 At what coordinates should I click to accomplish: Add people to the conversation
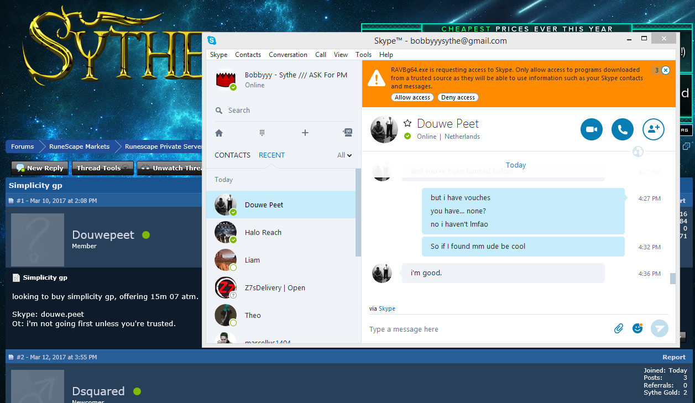[x=654, y=129]
